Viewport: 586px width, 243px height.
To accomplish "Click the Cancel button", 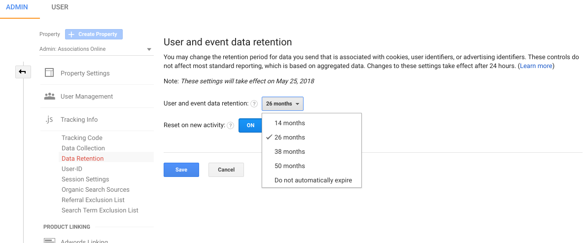I will click(x=226, y=170).
